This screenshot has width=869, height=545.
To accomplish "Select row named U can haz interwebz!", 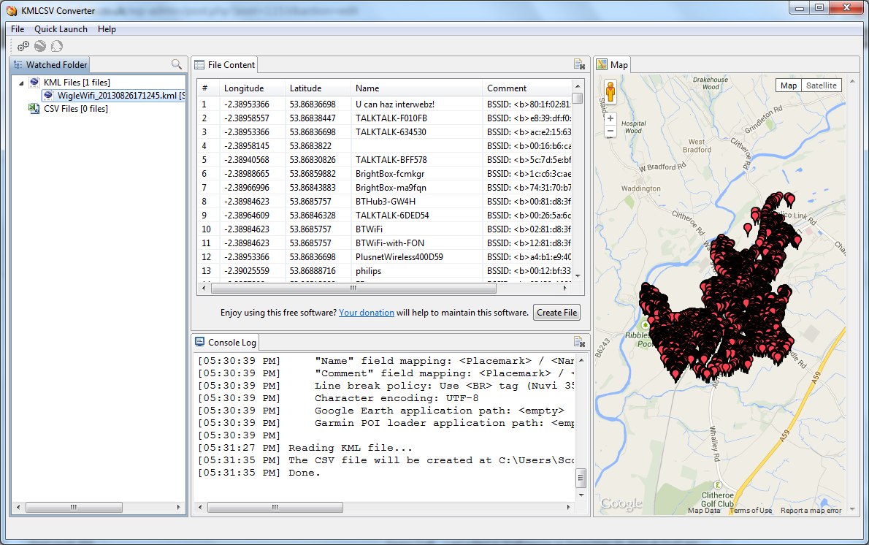I will coord(385,104).
